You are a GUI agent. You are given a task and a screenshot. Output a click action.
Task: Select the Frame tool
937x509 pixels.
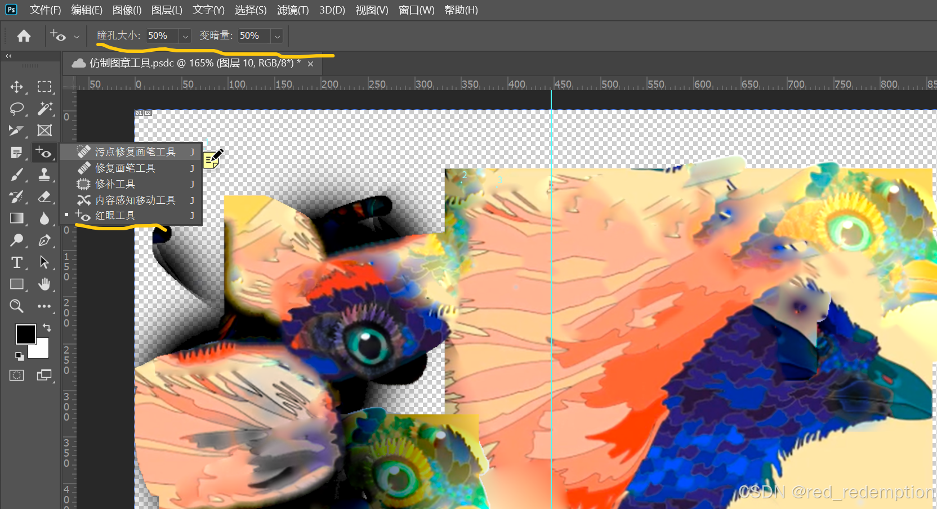[44, 131]
